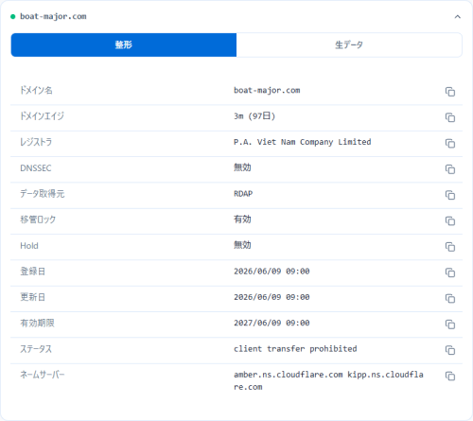Copy the データ取得元 RDAP value
Image resolution: width=473 pixels, height=421 pixels.
click(x=450, y=195)
